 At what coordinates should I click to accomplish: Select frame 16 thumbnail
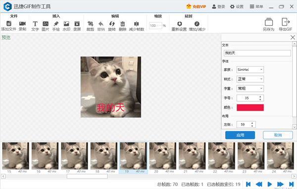(x=45, y=156)
